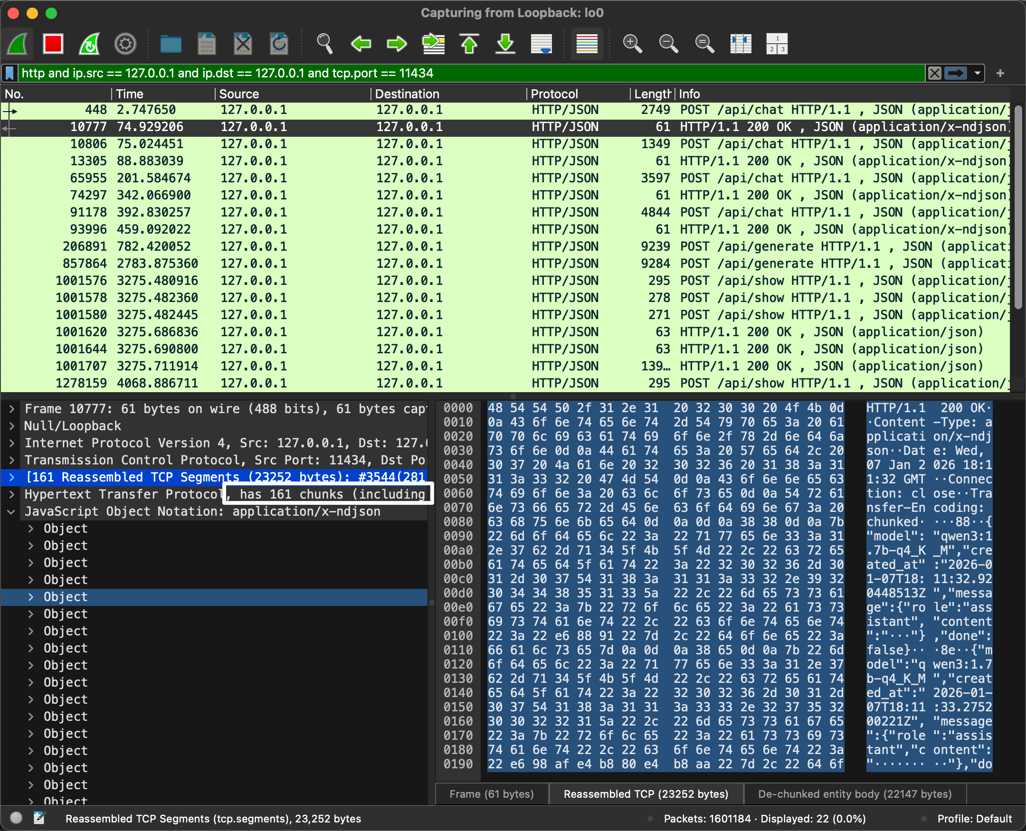Viewport: 1026px width, 831px height.
Task: Stop the running packet capture
Action: point(53,44)
